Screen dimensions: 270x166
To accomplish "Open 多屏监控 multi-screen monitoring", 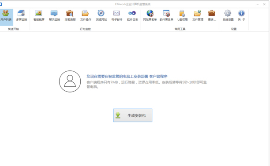I will (x=22, y=16).
